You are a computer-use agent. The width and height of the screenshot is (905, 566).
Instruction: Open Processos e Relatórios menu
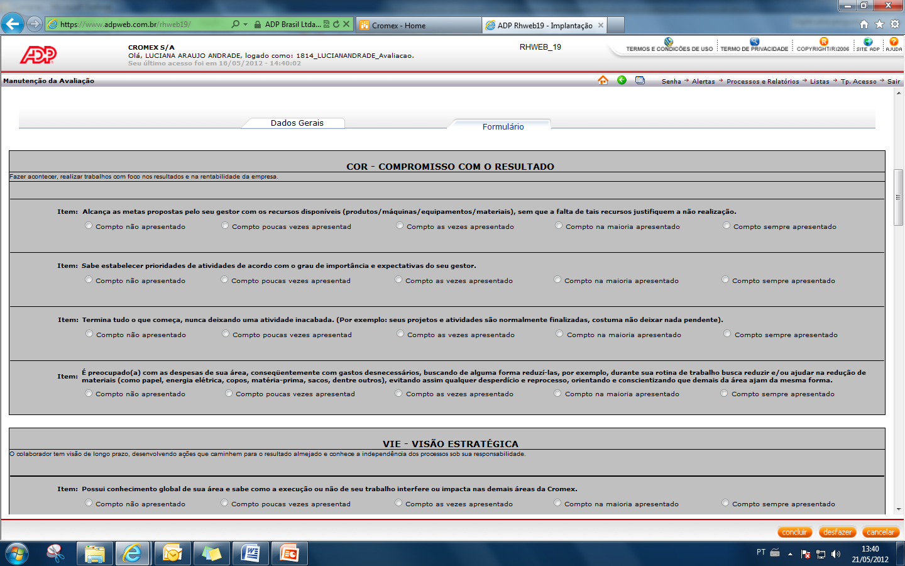763,81
